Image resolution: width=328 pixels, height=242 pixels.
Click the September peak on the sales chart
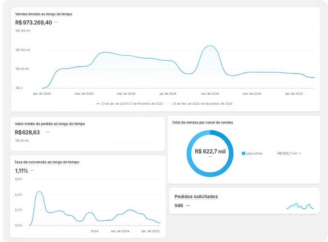coord(210,46)
